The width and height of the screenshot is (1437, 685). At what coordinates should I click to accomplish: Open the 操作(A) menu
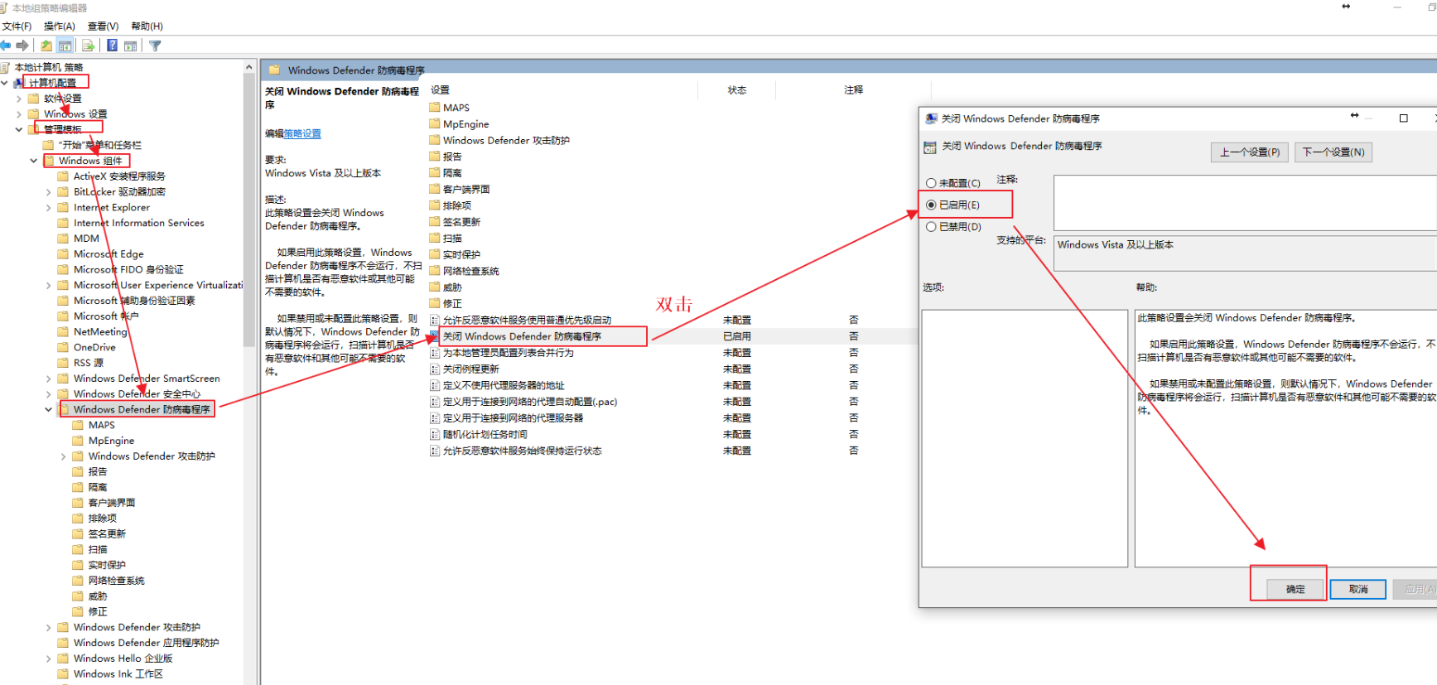[60, 27]
